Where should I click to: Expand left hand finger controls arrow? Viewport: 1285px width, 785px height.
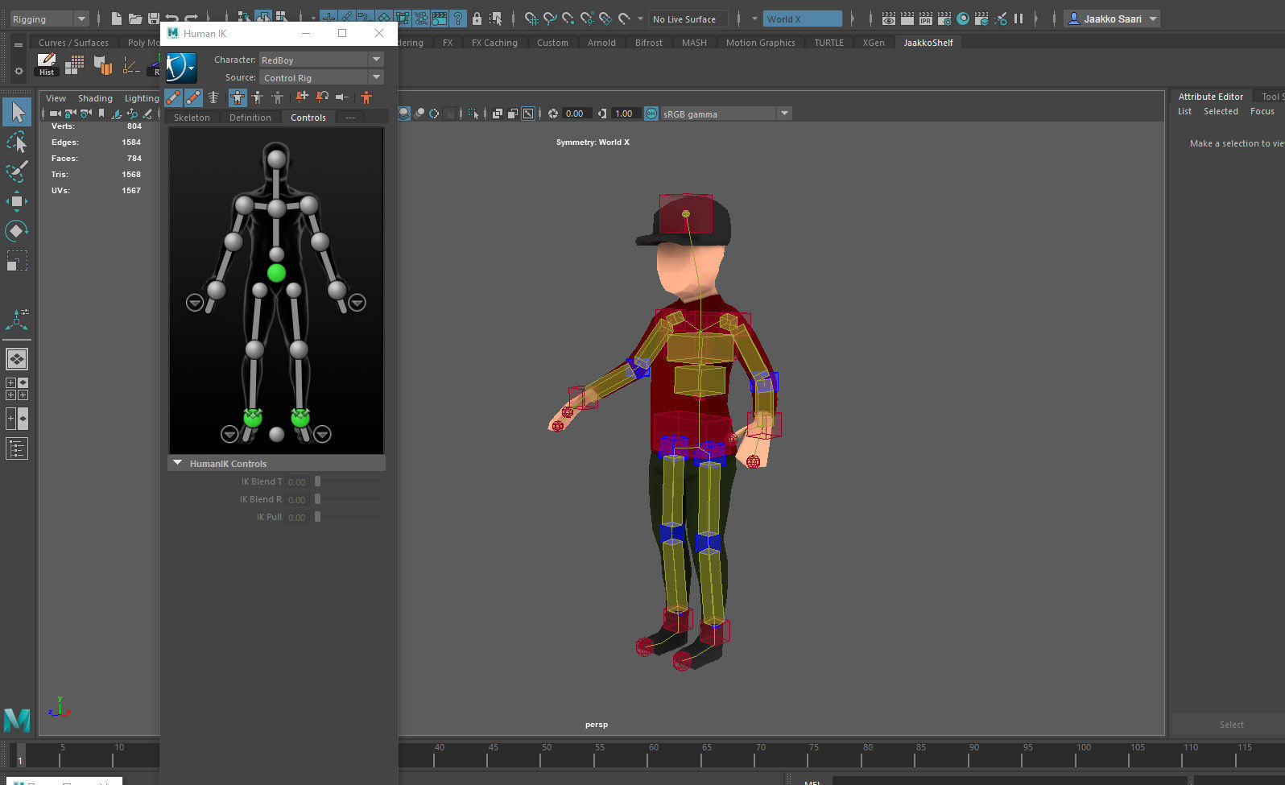click(357, 303)
